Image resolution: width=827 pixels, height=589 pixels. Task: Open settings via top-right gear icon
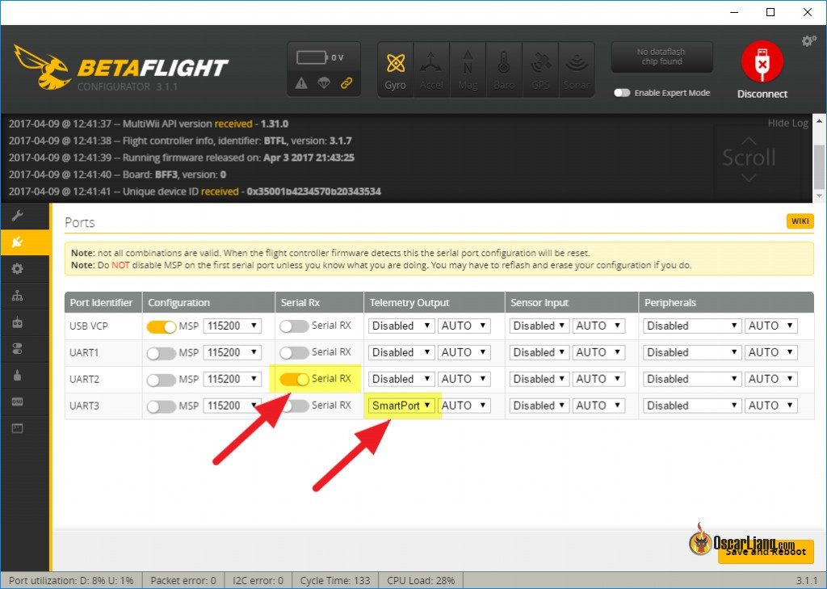808,40
